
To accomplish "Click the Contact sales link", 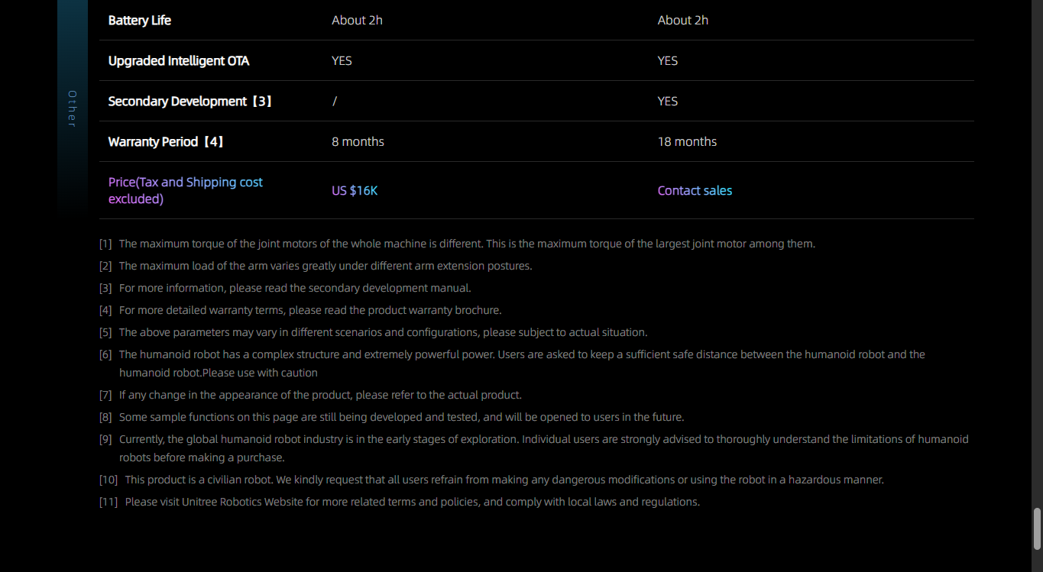I will (695, 190).
